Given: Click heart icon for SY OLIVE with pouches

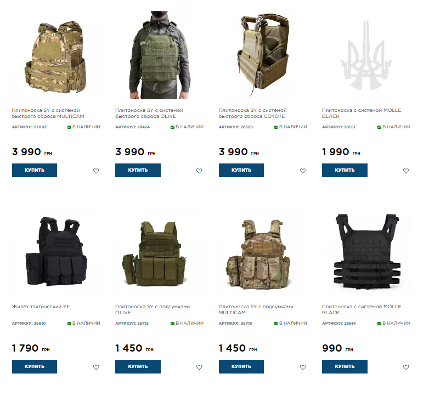Looking at the screenshot, I should pyautogui.click(x=199, y=367).
